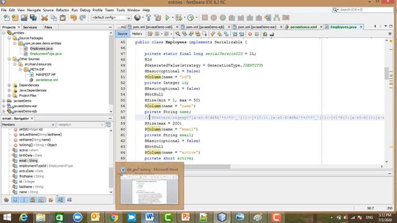Expand the Dependencies node
The height and width of the screenshot is (223, 397).
pyautogui.click(x=9, y=85)
